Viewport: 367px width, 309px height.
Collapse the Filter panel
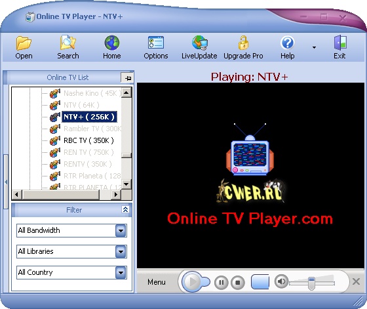pos(125,209)
